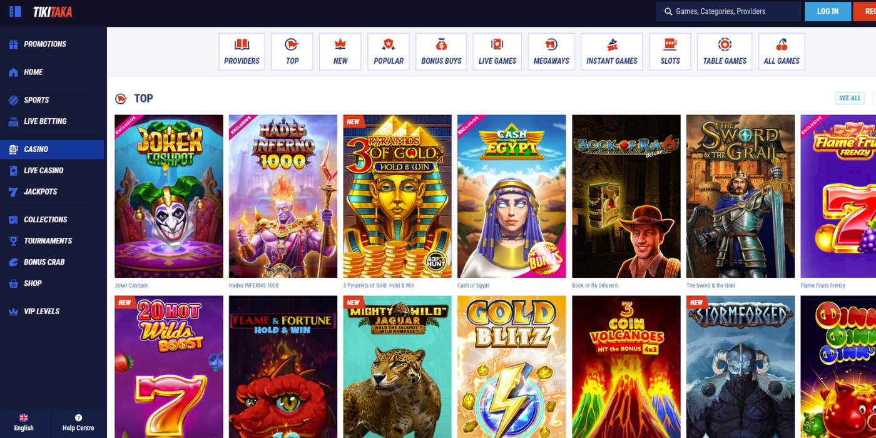
Task: Click the Help Centre question icon
Action: coord(78,418)
